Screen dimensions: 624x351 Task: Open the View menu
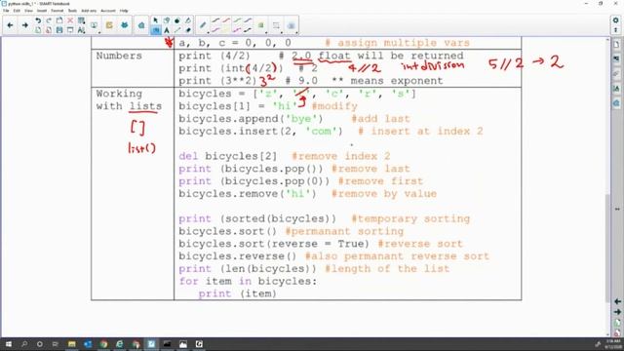tap(28, 11)
